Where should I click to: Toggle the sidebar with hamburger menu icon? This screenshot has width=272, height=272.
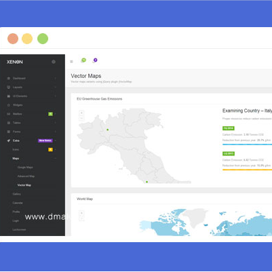[71, 62]
